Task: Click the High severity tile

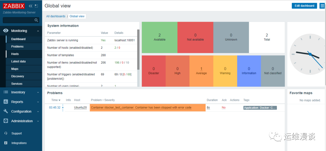Action: point(177,71)
